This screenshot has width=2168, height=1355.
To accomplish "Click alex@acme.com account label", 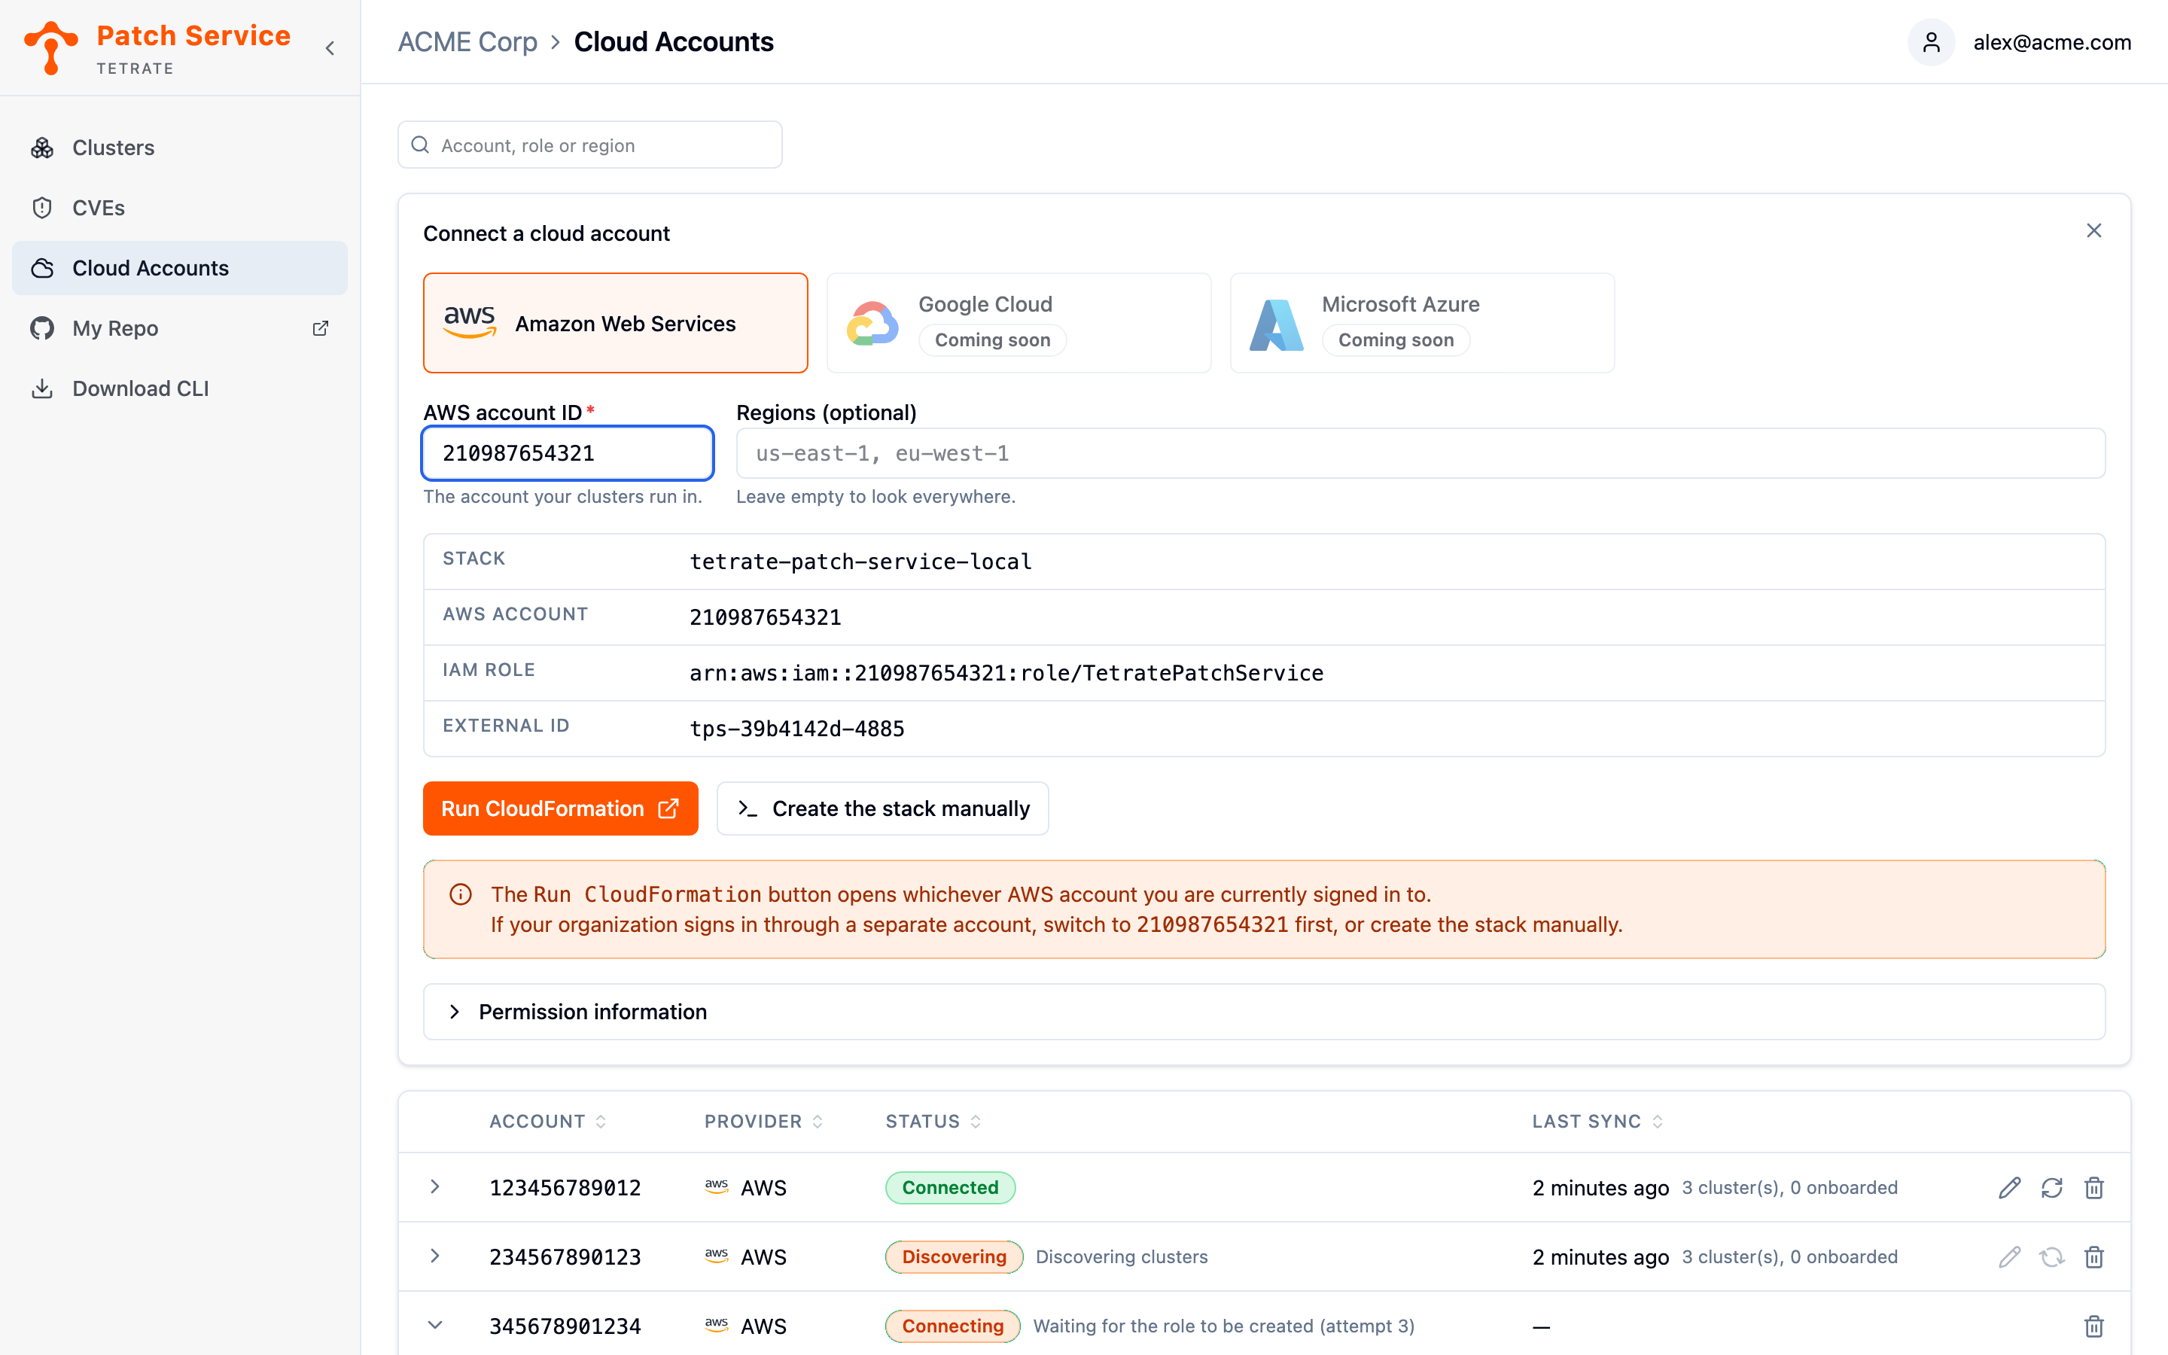I will [2051, 42].
